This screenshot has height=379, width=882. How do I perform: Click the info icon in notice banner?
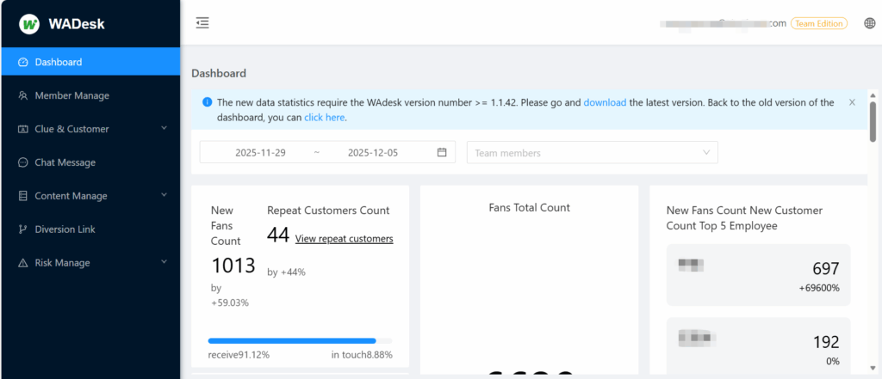click(207, 102)
